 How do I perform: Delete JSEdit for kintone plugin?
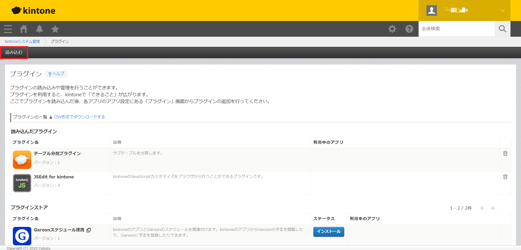505,177
